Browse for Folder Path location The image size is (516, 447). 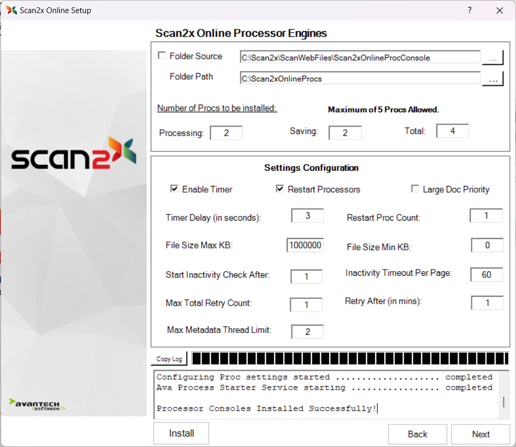(492, 79)
